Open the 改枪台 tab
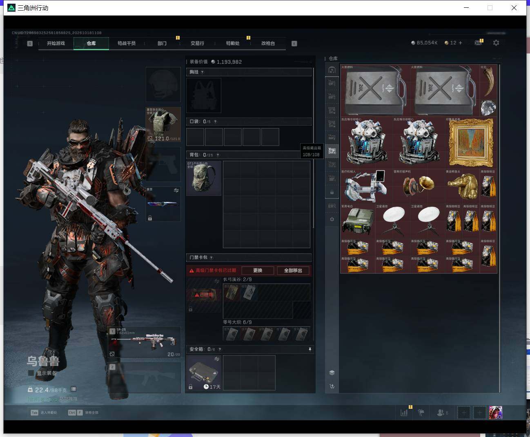The height and width of the screenshot is (437, 530). (268, 43)
